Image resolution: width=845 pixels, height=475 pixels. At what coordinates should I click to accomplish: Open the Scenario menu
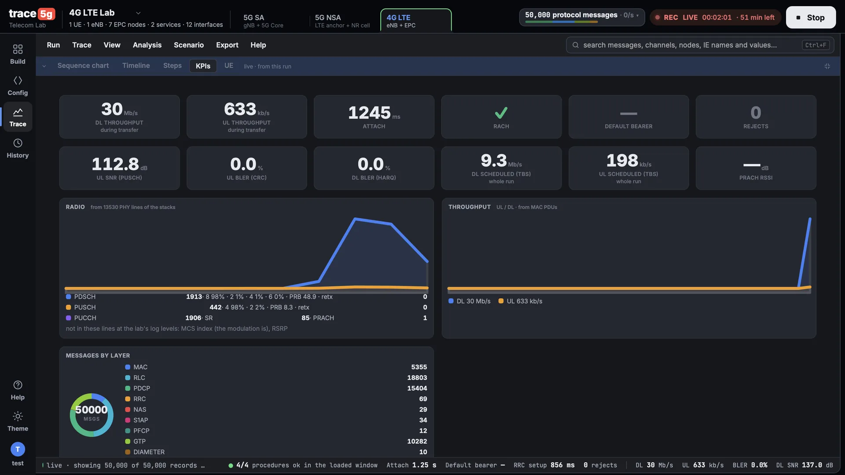[189, 45]
